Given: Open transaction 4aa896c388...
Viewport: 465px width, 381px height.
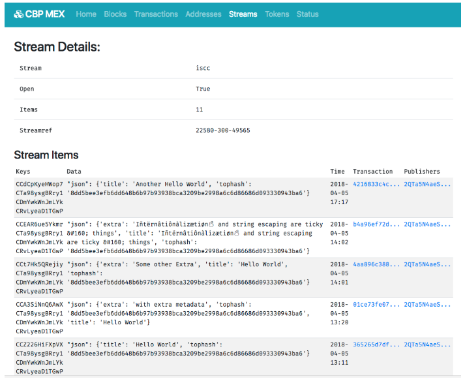Looking at the screenshot, I should (376, 264).
